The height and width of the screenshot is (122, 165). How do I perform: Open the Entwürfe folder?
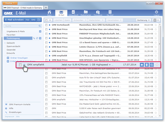pyautogui.click(x=11, y=53)
